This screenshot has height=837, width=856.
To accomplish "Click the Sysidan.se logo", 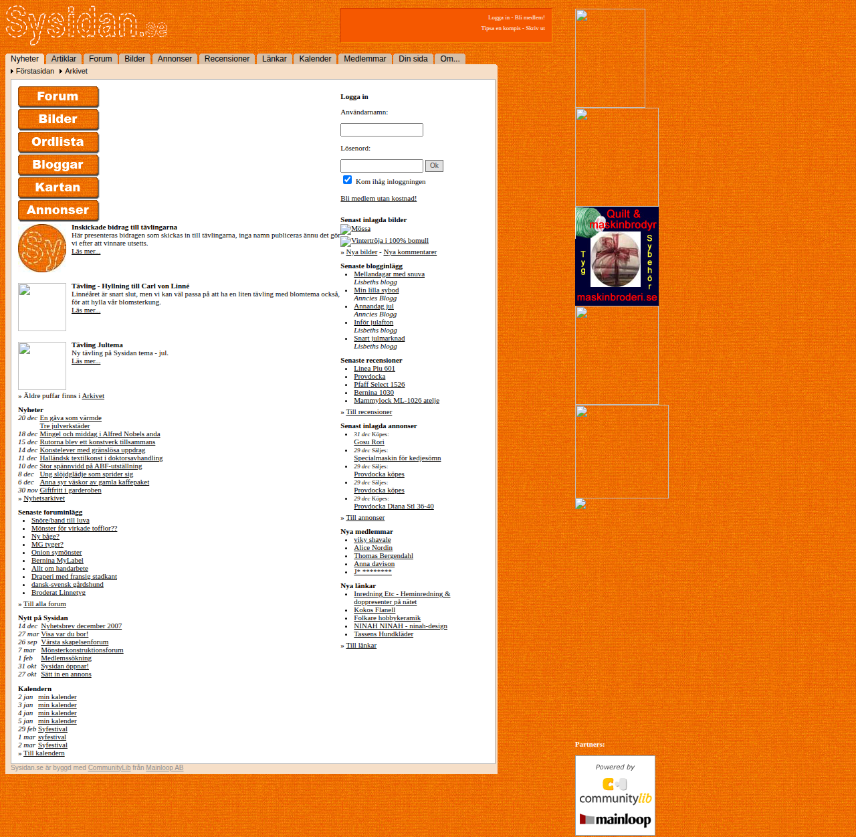I will pos(86,25).
